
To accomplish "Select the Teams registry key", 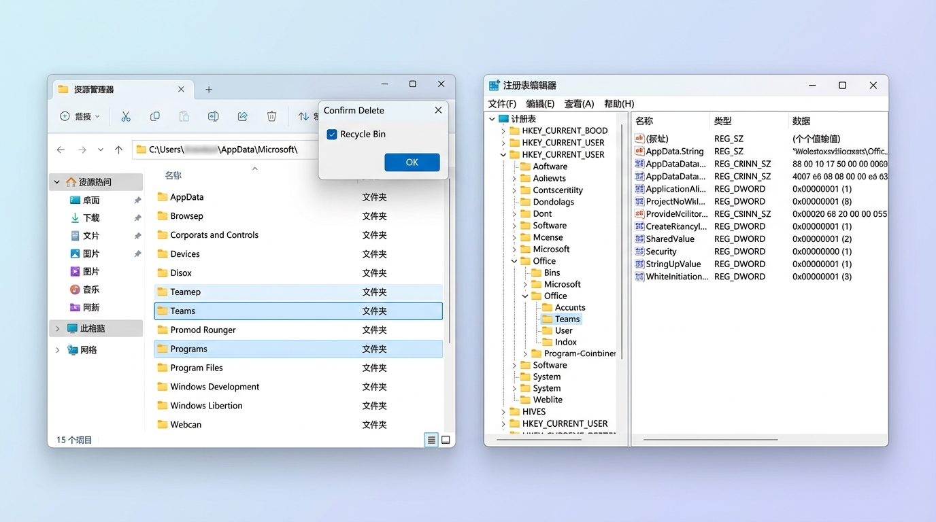I will coord(567,319).
